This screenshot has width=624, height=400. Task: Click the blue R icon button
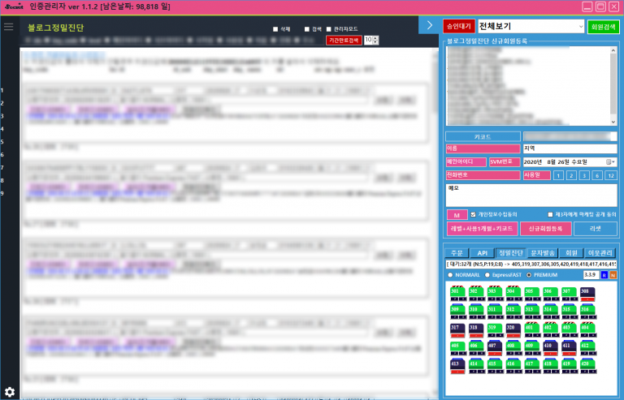click(x=604, y=275)
